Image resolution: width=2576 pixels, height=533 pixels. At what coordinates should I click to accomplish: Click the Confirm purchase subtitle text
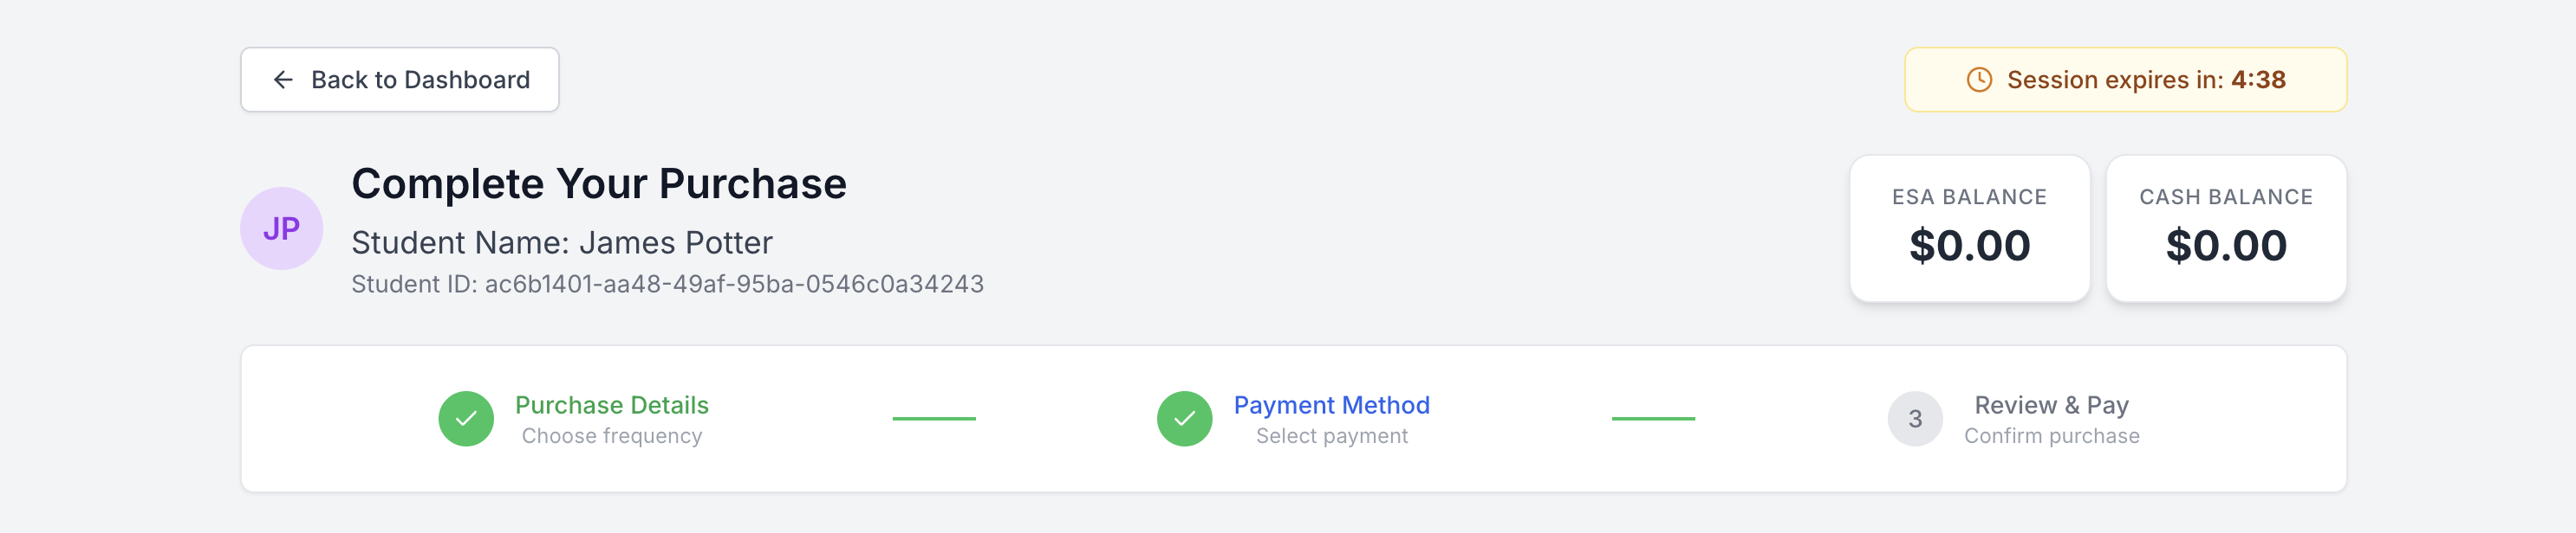tap(2051, 435)
